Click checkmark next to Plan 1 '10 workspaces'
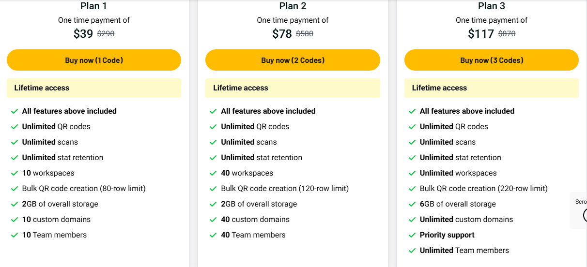587x267 pixels. 15,173
